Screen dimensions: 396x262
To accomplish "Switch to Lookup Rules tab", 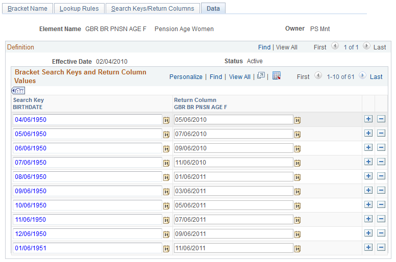I will [79, 9].
